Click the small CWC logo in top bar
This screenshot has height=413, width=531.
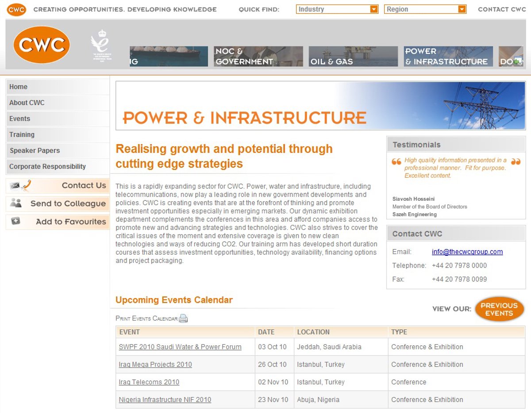(16, 9)
